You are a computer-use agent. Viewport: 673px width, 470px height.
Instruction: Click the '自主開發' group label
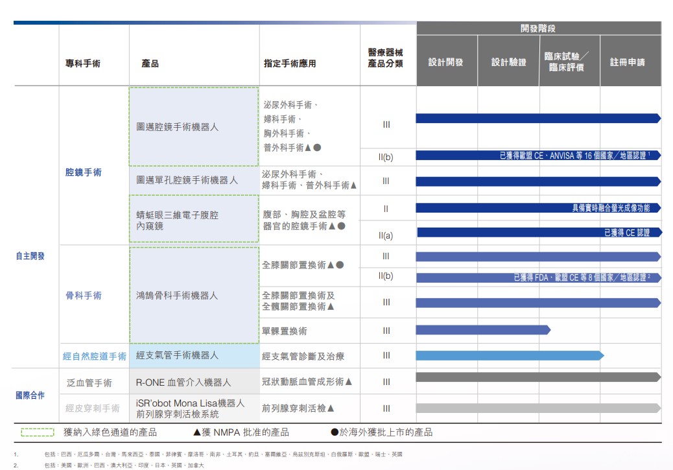tap(30, 256)
